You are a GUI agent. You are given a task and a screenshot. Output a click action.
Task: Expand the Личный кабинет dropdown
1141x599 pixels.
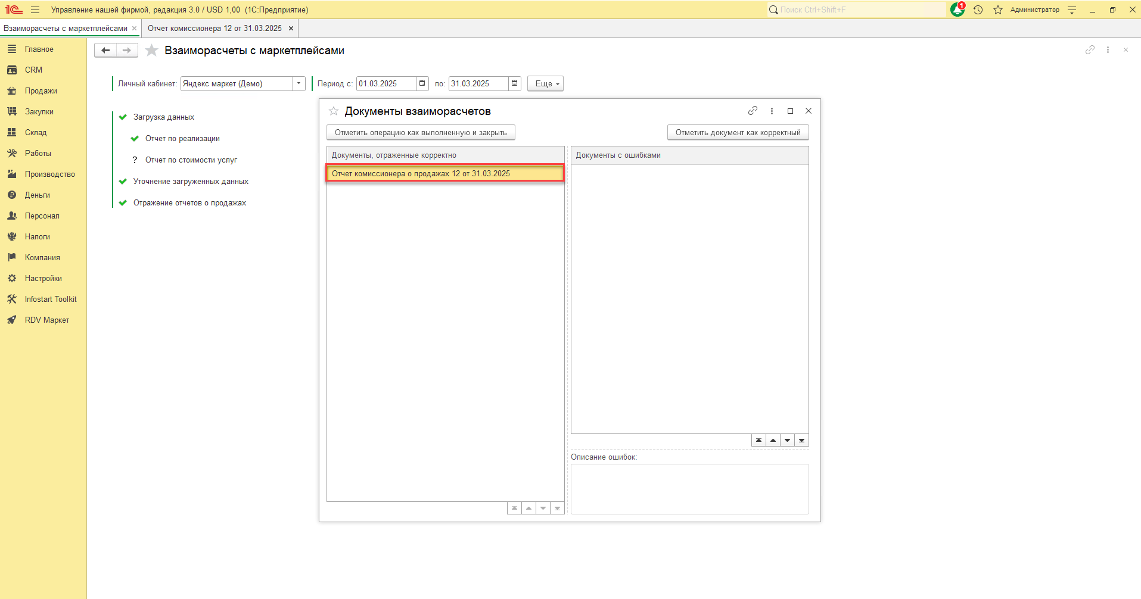[299, 83]
